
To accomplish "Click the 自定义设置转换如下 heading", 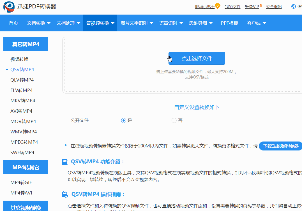I will 197,107.
